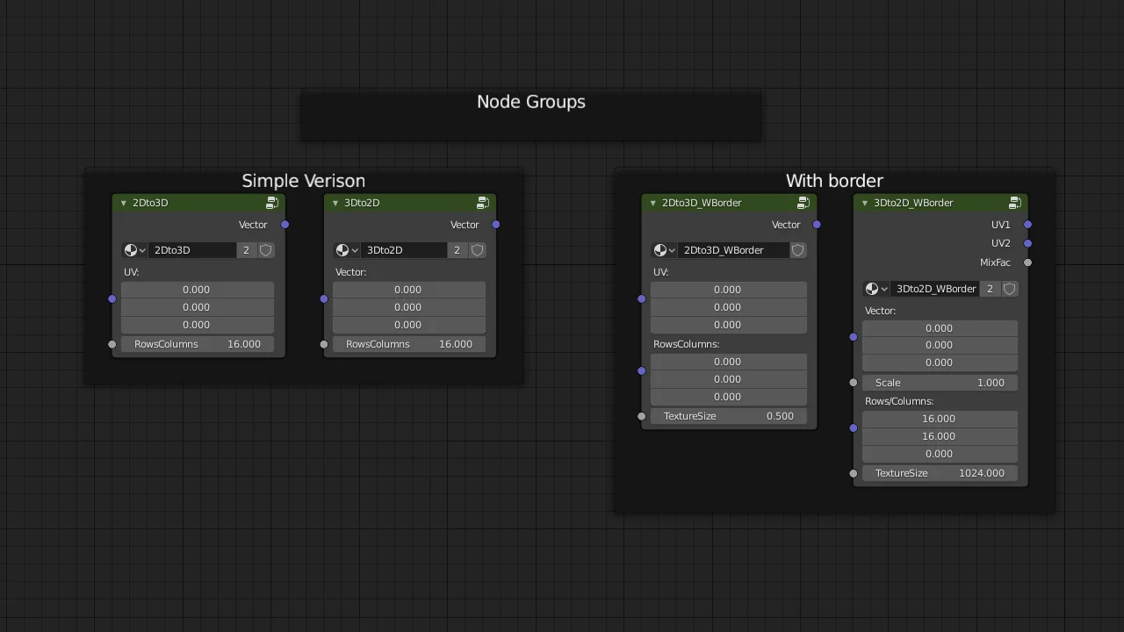
Task: Click the RowsColumns value slider on 2Dto3D
Action: click(197, 344)
